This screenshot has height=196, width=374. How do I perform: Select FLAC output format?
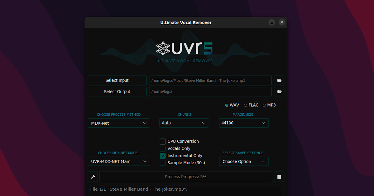click(246, 105)
